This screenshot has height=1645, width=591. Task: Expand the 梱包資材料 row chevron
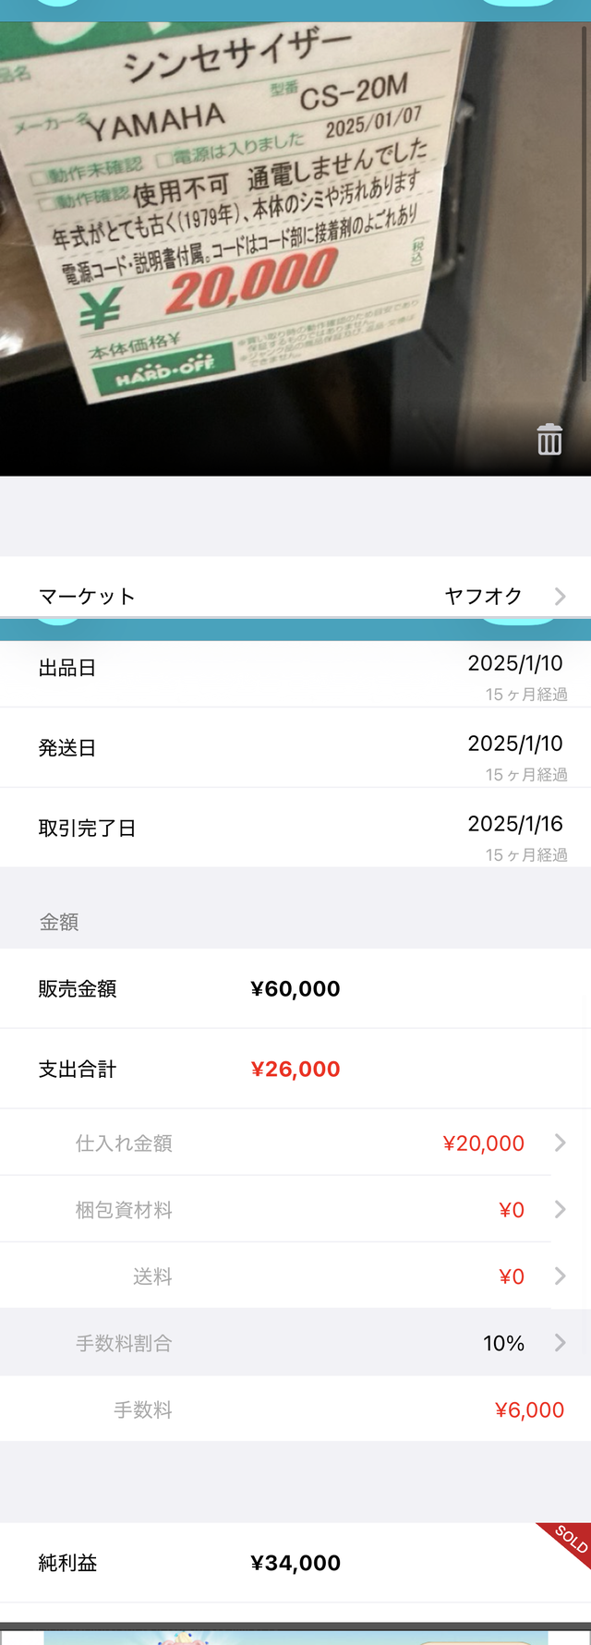560,1210
